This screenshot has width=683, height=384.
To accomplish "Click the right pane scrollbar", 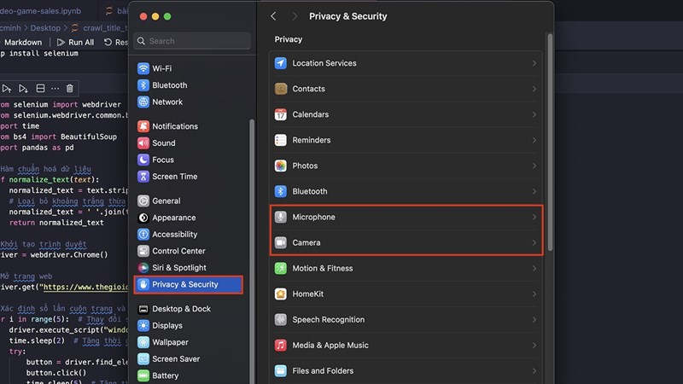I will point(550,142).
